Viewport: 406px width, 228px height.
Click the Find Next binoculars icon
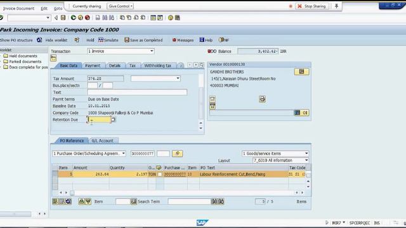point(112,18)
